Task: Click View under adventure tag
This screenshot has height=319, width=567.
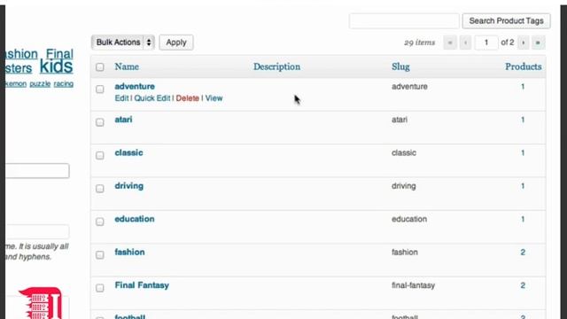Action: pyautogui.click(x=214, y=98)
